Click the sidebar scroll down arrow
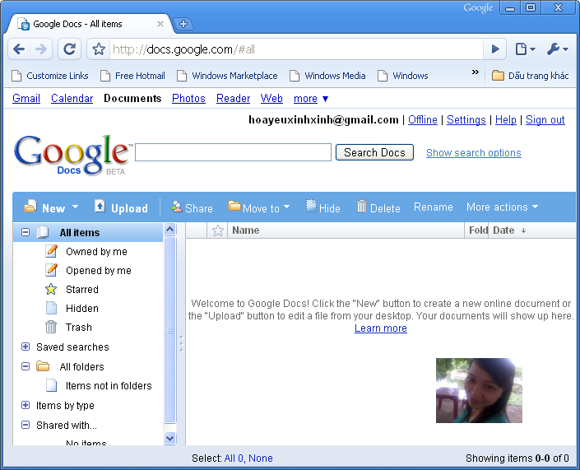580x470 pixels. point(169,438)
